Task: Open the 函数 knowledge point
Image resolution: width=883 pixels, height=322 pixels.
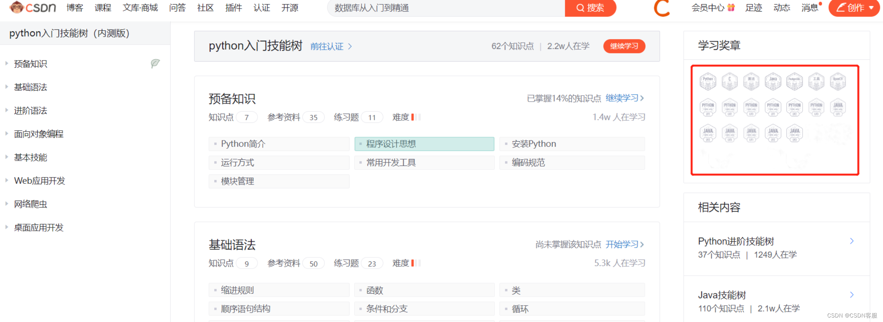Action: tap(424, 290)
